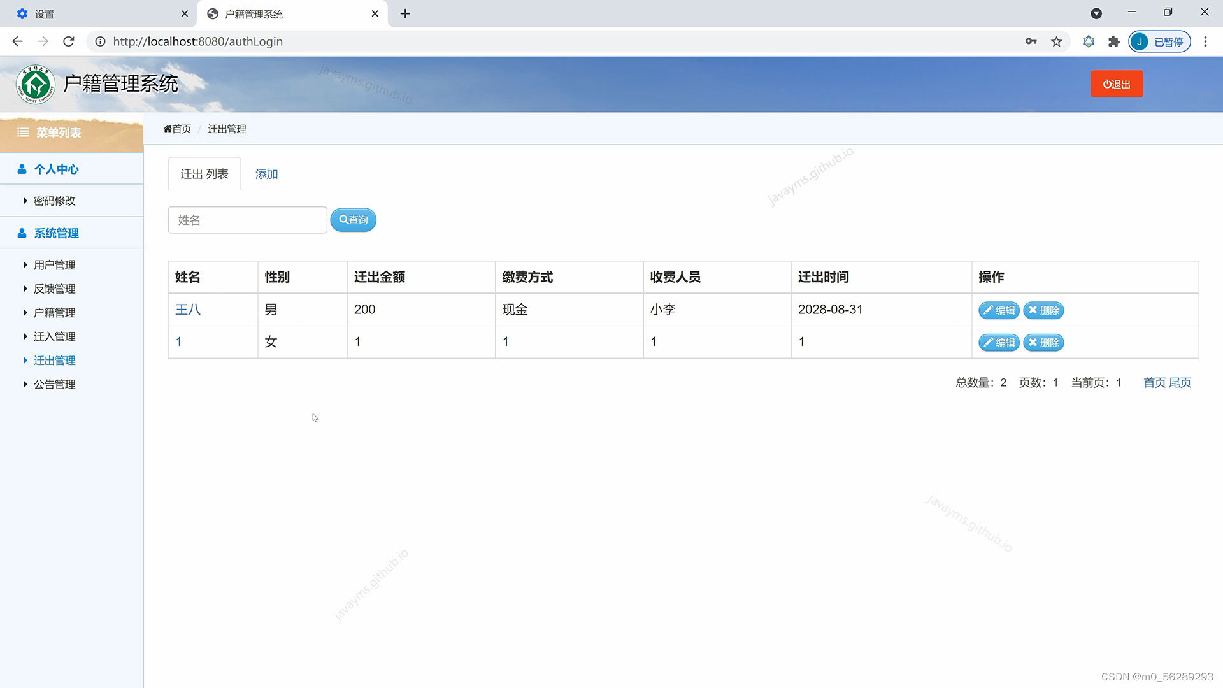Delete the second row record

pos(1043,343)
